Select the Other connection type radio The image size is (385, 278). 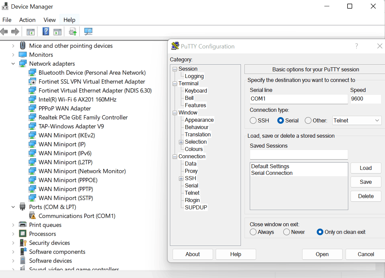[308, 120]
